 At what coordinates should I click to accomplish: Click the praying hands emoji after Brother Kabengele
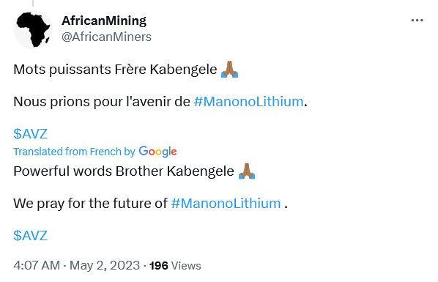[x=247, y=171]
